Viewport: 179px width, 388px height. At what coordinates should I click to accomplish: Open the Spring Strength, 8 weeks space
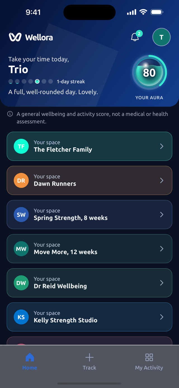coord(89,214)
